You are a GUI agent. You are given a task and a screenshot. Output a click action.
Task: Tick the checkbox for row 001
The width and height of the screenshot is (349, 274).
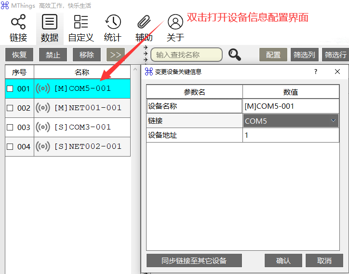coord(10,89)
